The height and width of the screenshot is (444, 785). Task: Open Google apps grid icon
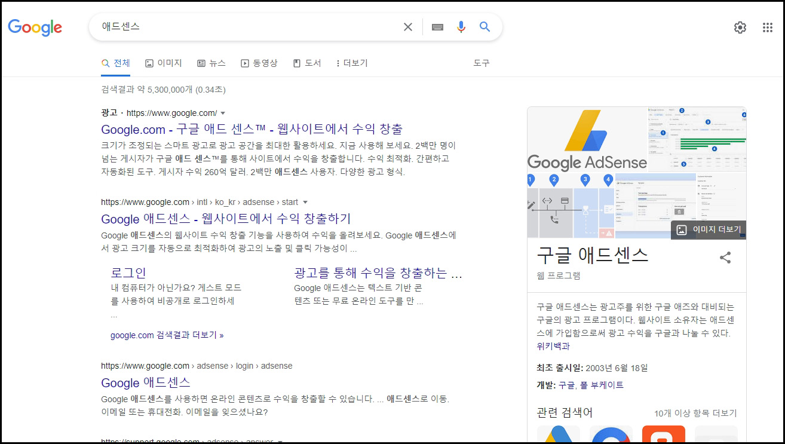tap(768, 27)
